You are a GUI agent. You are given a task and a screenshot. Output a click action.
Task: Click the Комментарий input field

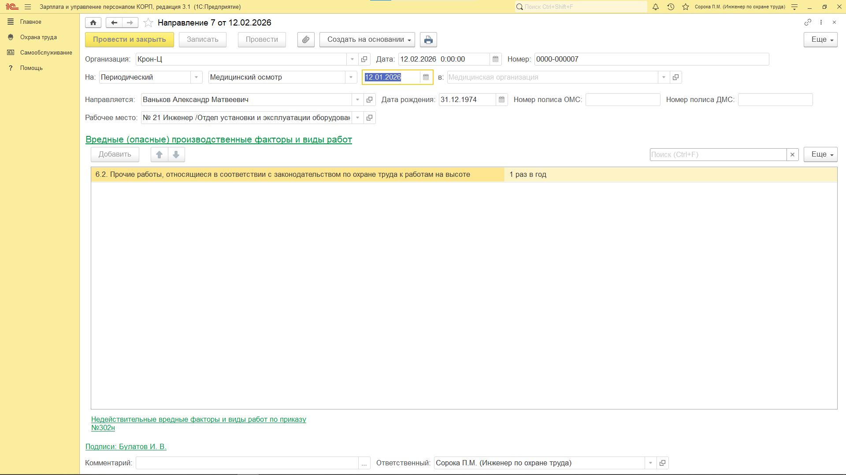click(247, 463)
